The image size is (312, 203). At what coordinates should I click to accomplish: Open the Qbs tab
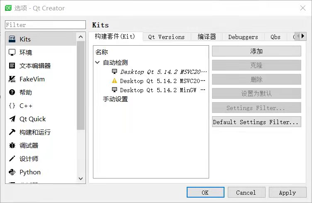275,37
